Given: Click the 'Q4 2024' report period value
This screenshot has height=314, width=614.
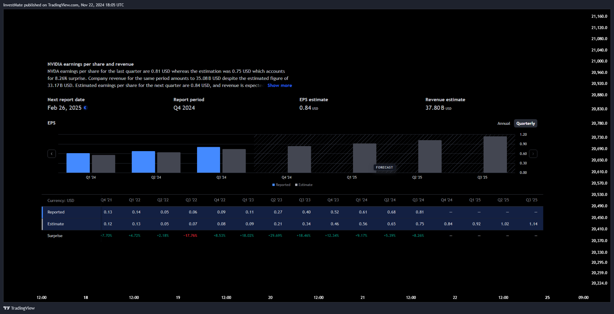Looking at the screenshot, I should 184,108.
